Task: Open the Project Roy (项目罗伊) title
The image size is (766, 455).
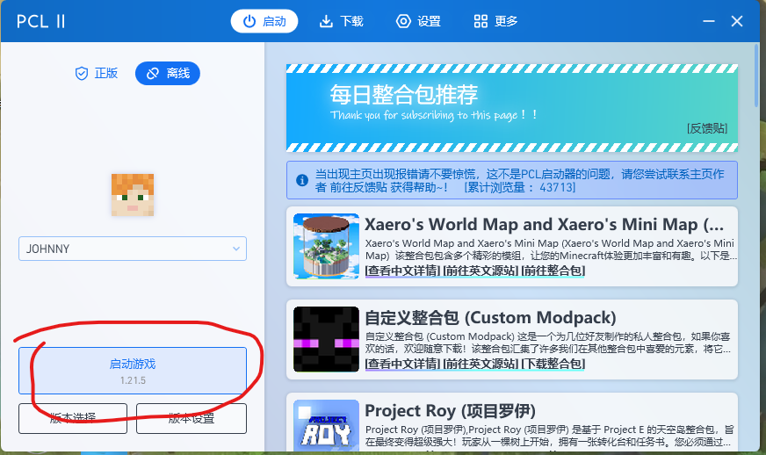Action: [x=451, y=410]
